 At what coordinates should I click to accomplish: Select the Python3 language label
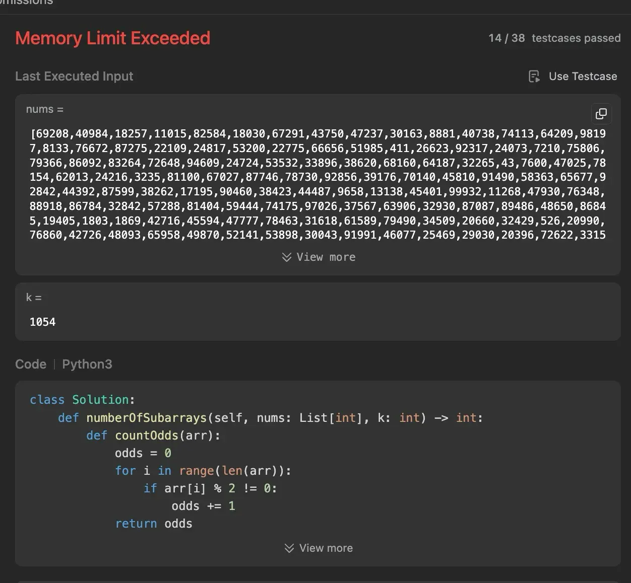87,364
